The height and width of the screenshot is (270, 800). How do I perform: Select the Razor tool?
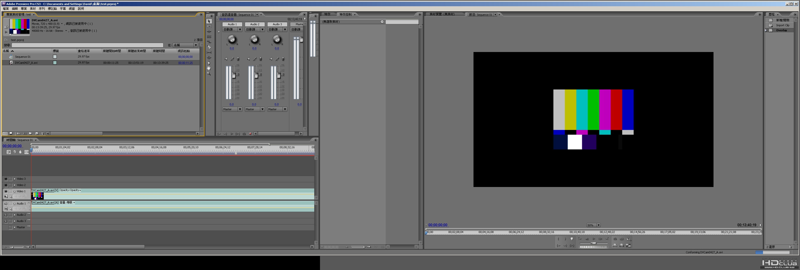click(209, 47)
